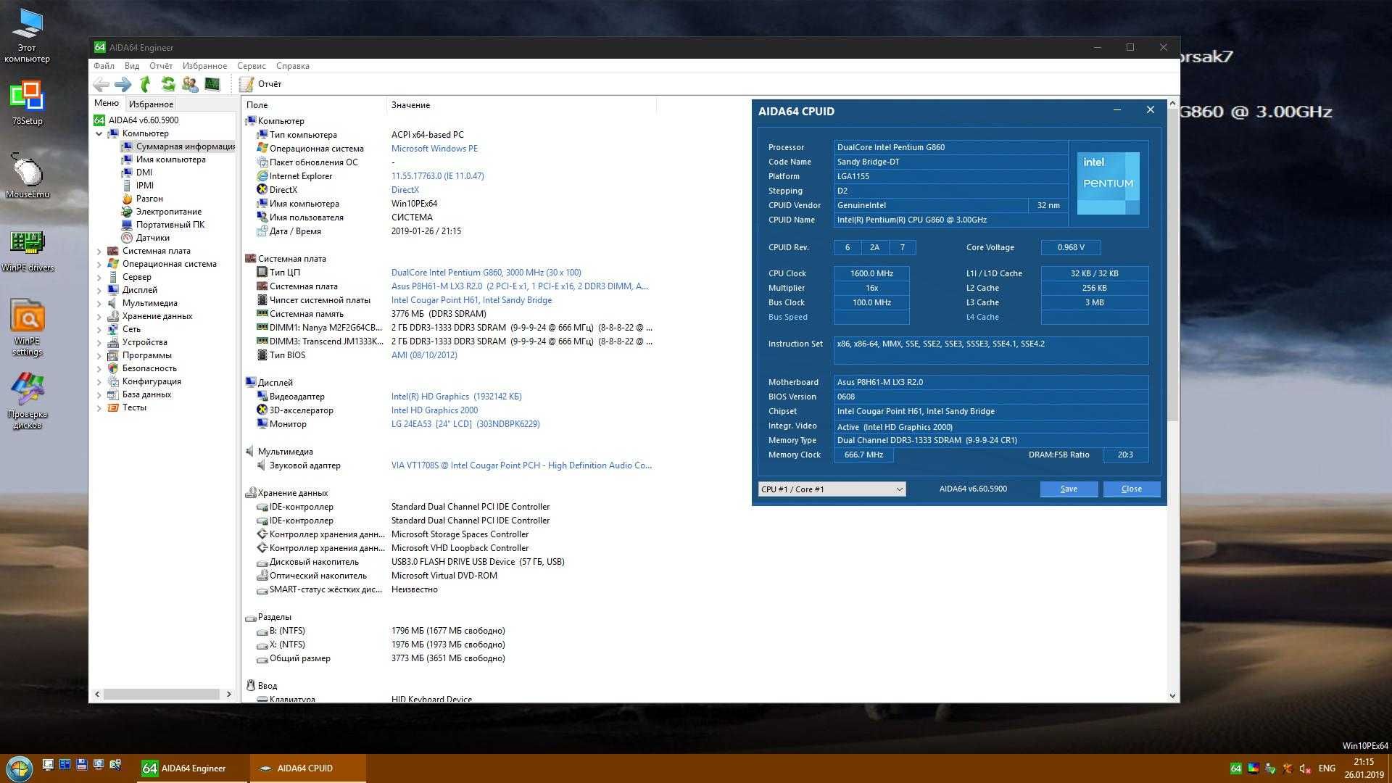Open the AMI (08/10/2012) BIOS link
This screenshot has height=783, width=1392.
click(x=424, y=355)
